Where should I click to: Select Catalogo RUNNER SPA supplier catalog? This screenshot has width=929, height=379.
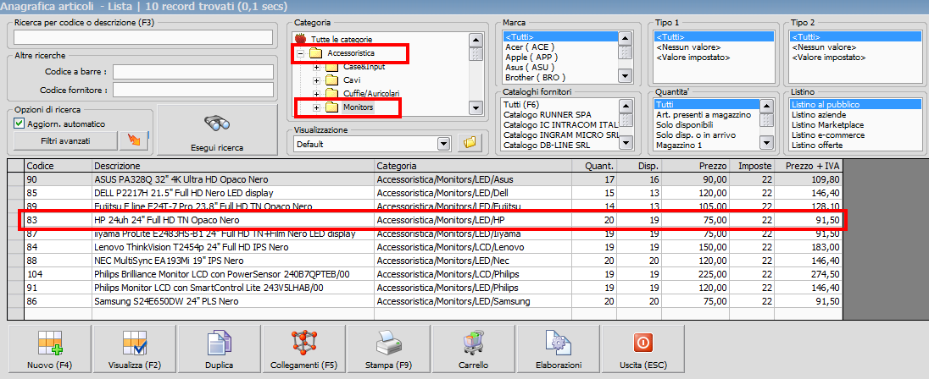click(x=547, y=115)
